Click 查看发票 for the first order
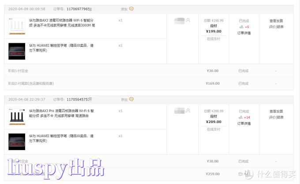300x184 pixels. (x=276, y=21)
